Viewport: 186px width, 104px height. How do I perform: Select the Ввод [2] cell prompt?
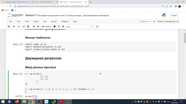coord(18,44)
